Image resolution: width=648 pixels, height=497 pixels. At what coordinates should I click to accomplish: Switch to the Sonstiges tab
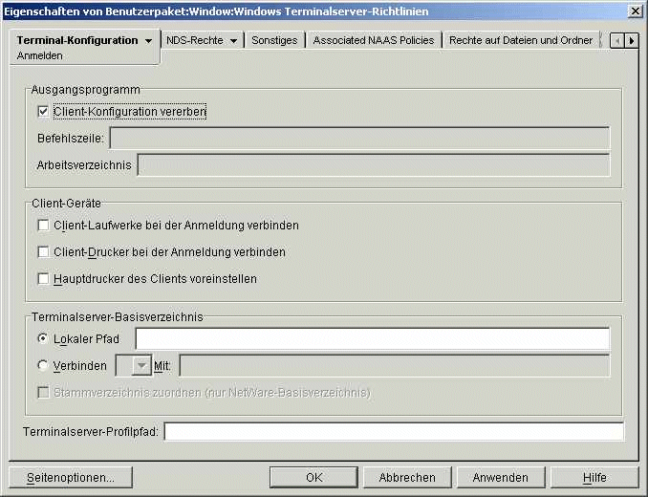pyautogui.click(x=274, y=40)
